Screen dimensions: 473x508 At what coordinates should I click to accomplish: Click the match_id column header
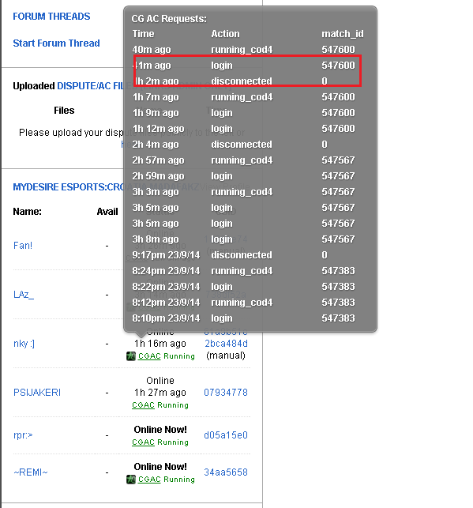(343, 34)
